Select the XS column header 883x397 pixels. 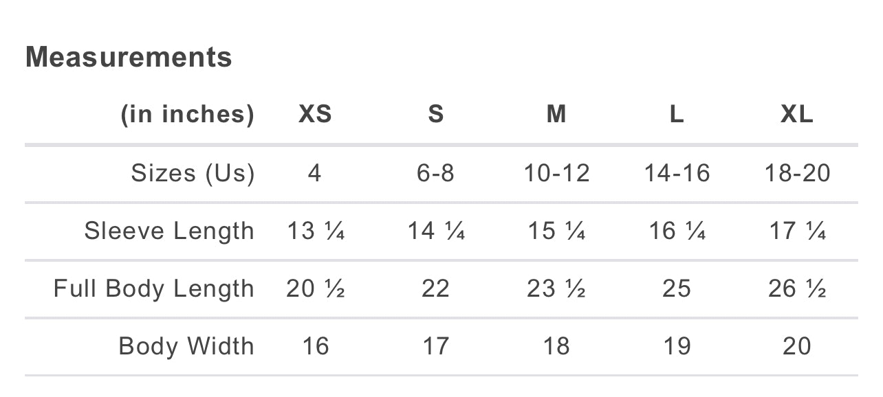(x=315, y=114)
